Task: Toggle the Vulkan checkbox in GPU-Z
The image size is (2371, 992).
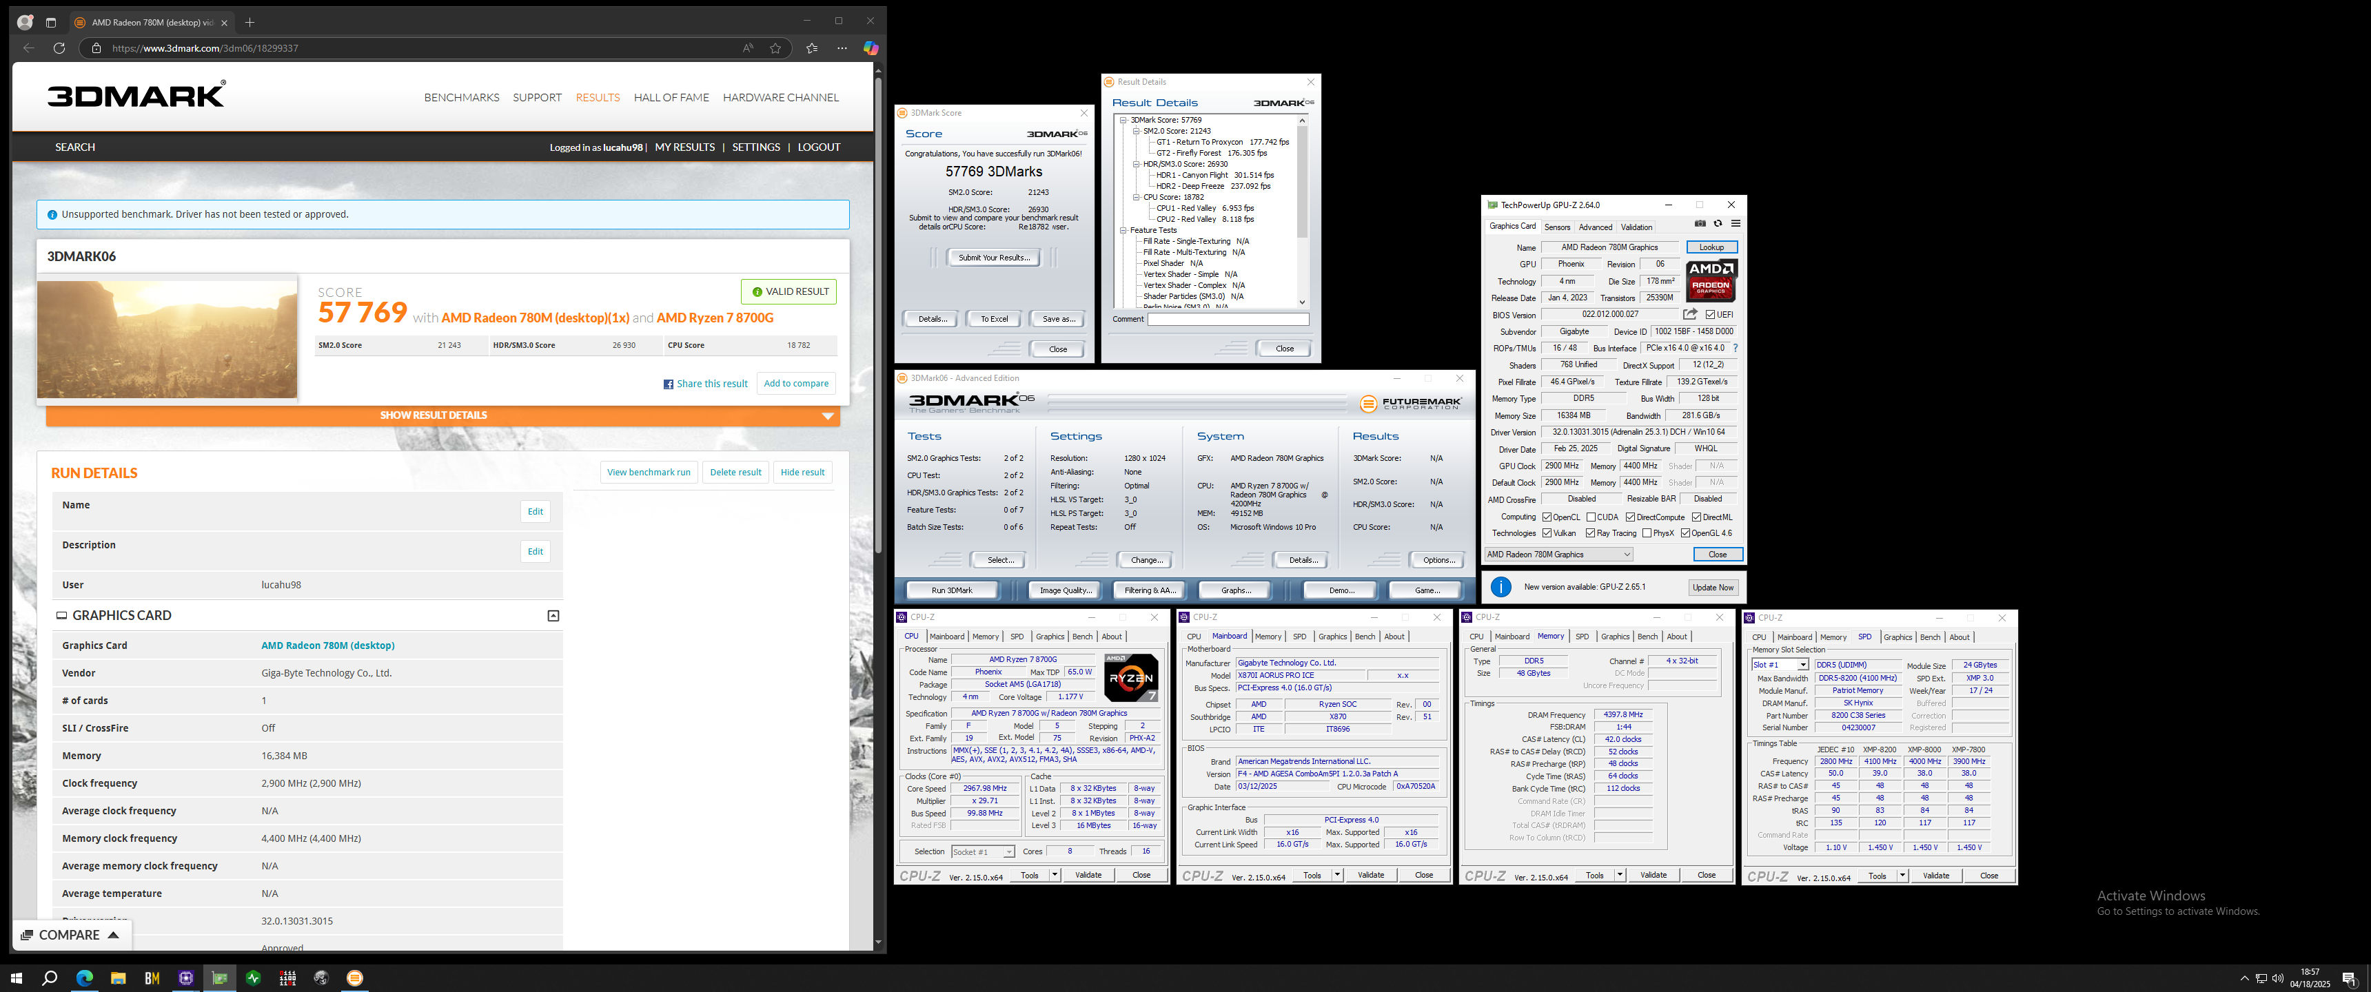Action: 1547,534
